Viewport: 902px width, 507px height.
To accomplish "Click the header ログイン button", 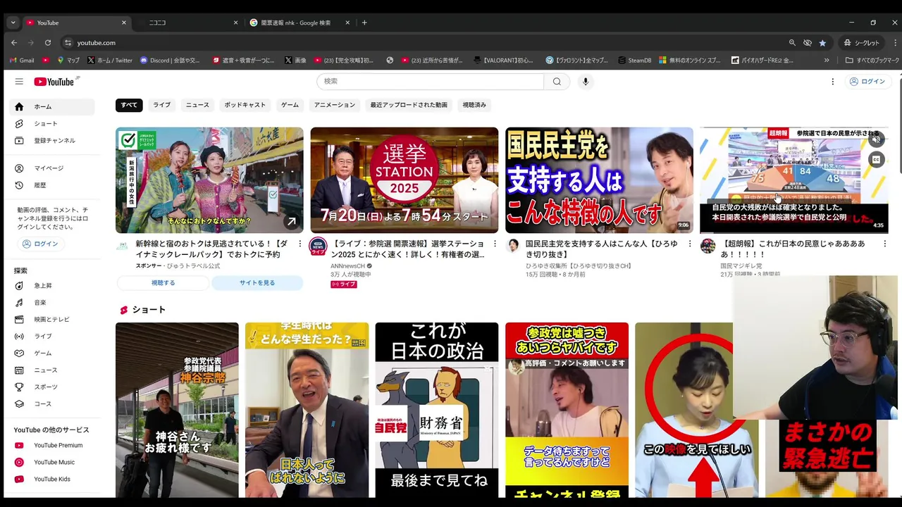I will point(867,82).
